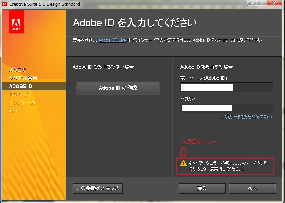Click the ネットワークエラーが発生しました message text

229,166
